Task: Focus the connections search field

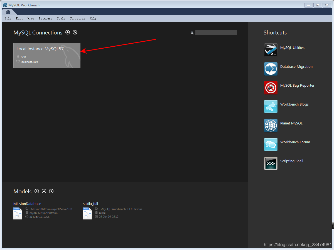Action: point(216,33)
